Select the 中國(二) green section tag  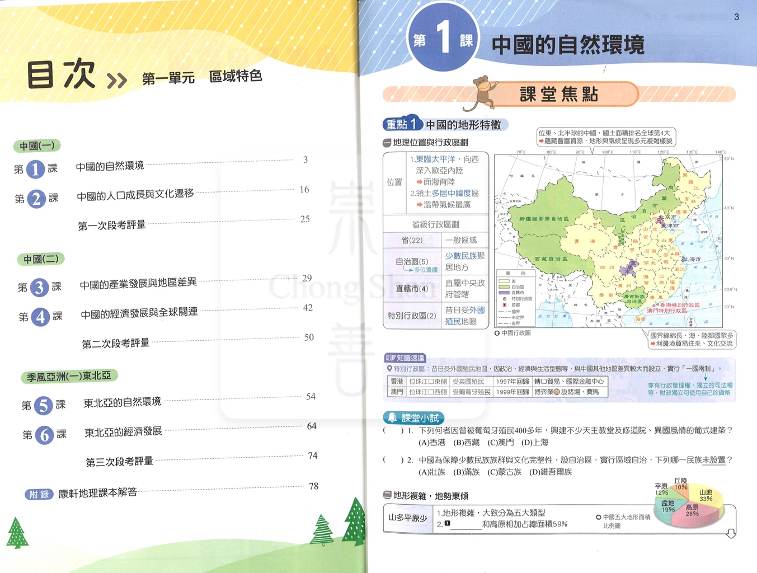[41, 259]
